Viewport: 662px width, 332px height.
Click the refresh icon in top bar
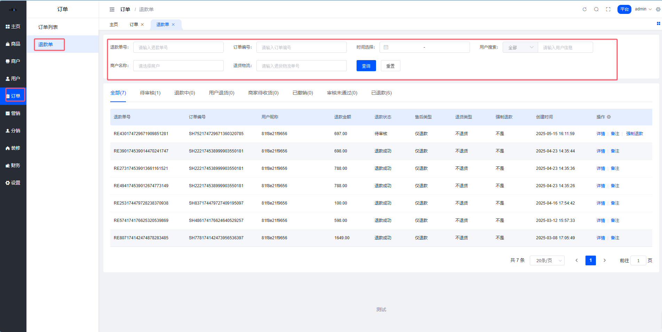pyautogui.click(x=584, y=9)
